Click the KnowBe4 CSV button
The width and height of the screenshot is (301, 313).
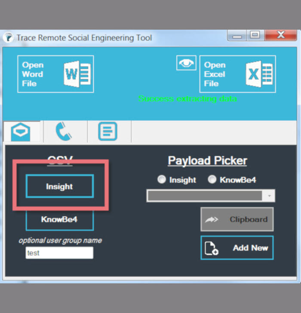[x=60, y=220]
